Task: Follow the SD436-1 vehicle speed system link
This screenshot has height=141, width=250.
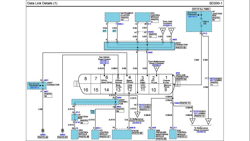Action: pos(104,61)
